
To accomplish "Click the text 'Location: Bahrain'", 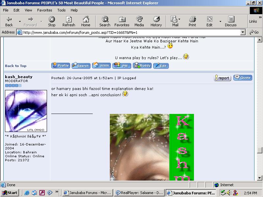I will click(x=21, y=152).
